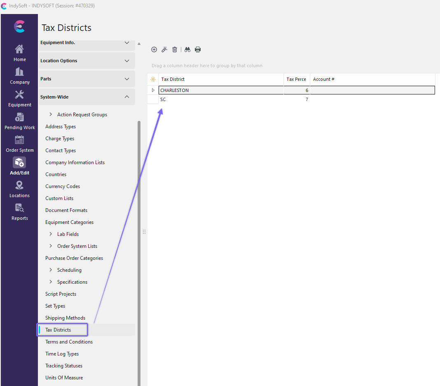
Task: Click the trash delete icon
Action: (175, 49)
